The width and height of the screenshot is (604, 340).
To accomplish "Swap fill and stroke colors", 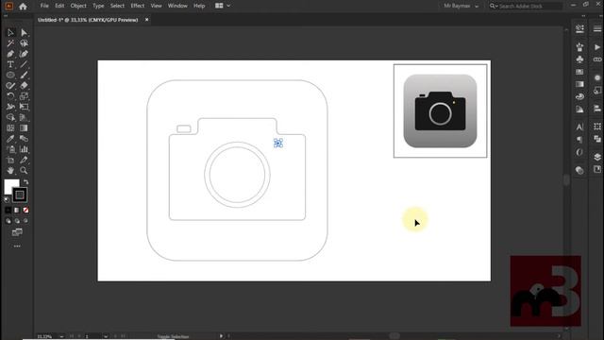I will (25, 181).
